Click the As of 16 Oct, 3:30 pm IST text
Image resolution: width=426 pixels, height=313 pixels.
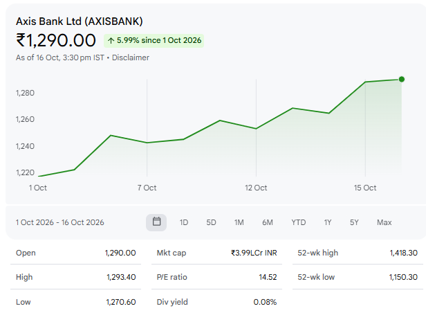tap(60, 57)
